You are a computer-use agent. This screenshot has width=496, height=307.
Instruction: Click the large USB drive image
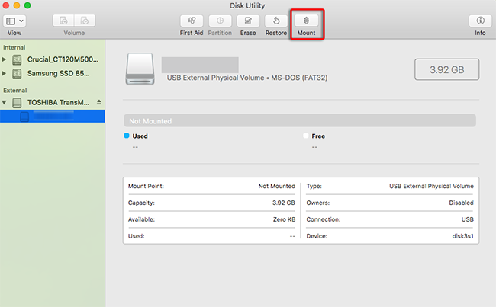[x=140, y=69]
